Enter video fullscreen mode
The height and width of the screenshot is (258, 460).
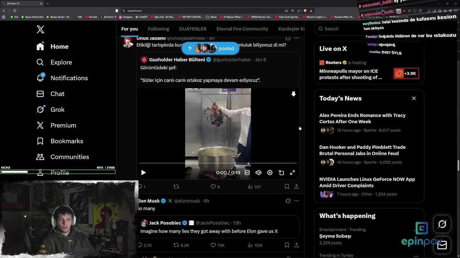click(293, 173)
